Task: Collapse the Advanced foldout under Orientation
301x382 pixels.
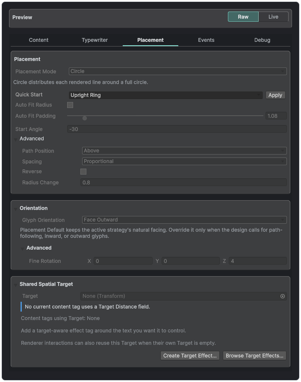Action: [23, 248]
